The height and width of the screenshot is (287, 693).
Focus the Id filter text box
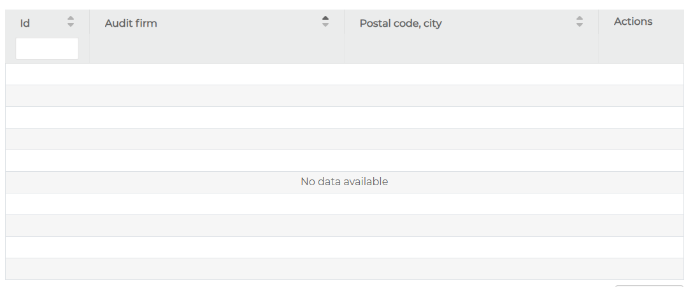(x=47, y=49)
